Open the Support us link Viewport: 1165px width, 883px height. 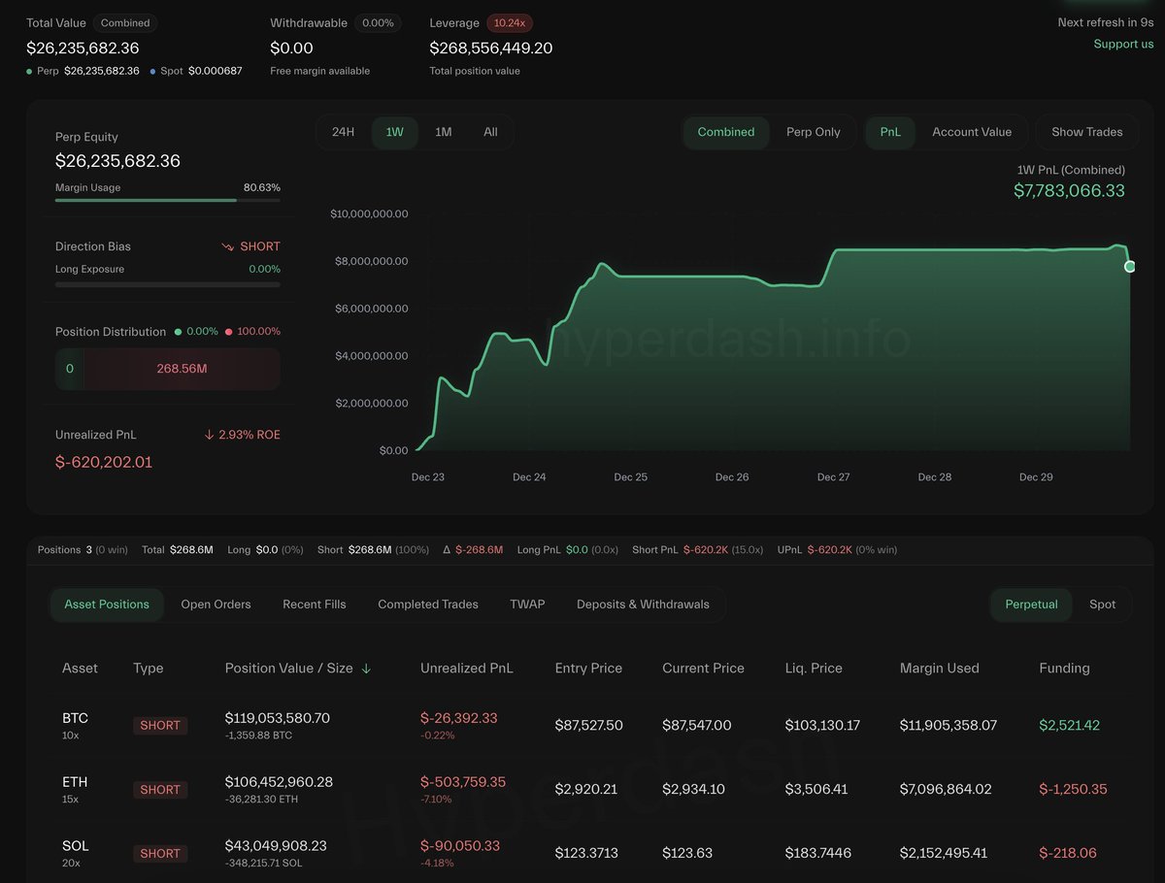(1123, 44)
